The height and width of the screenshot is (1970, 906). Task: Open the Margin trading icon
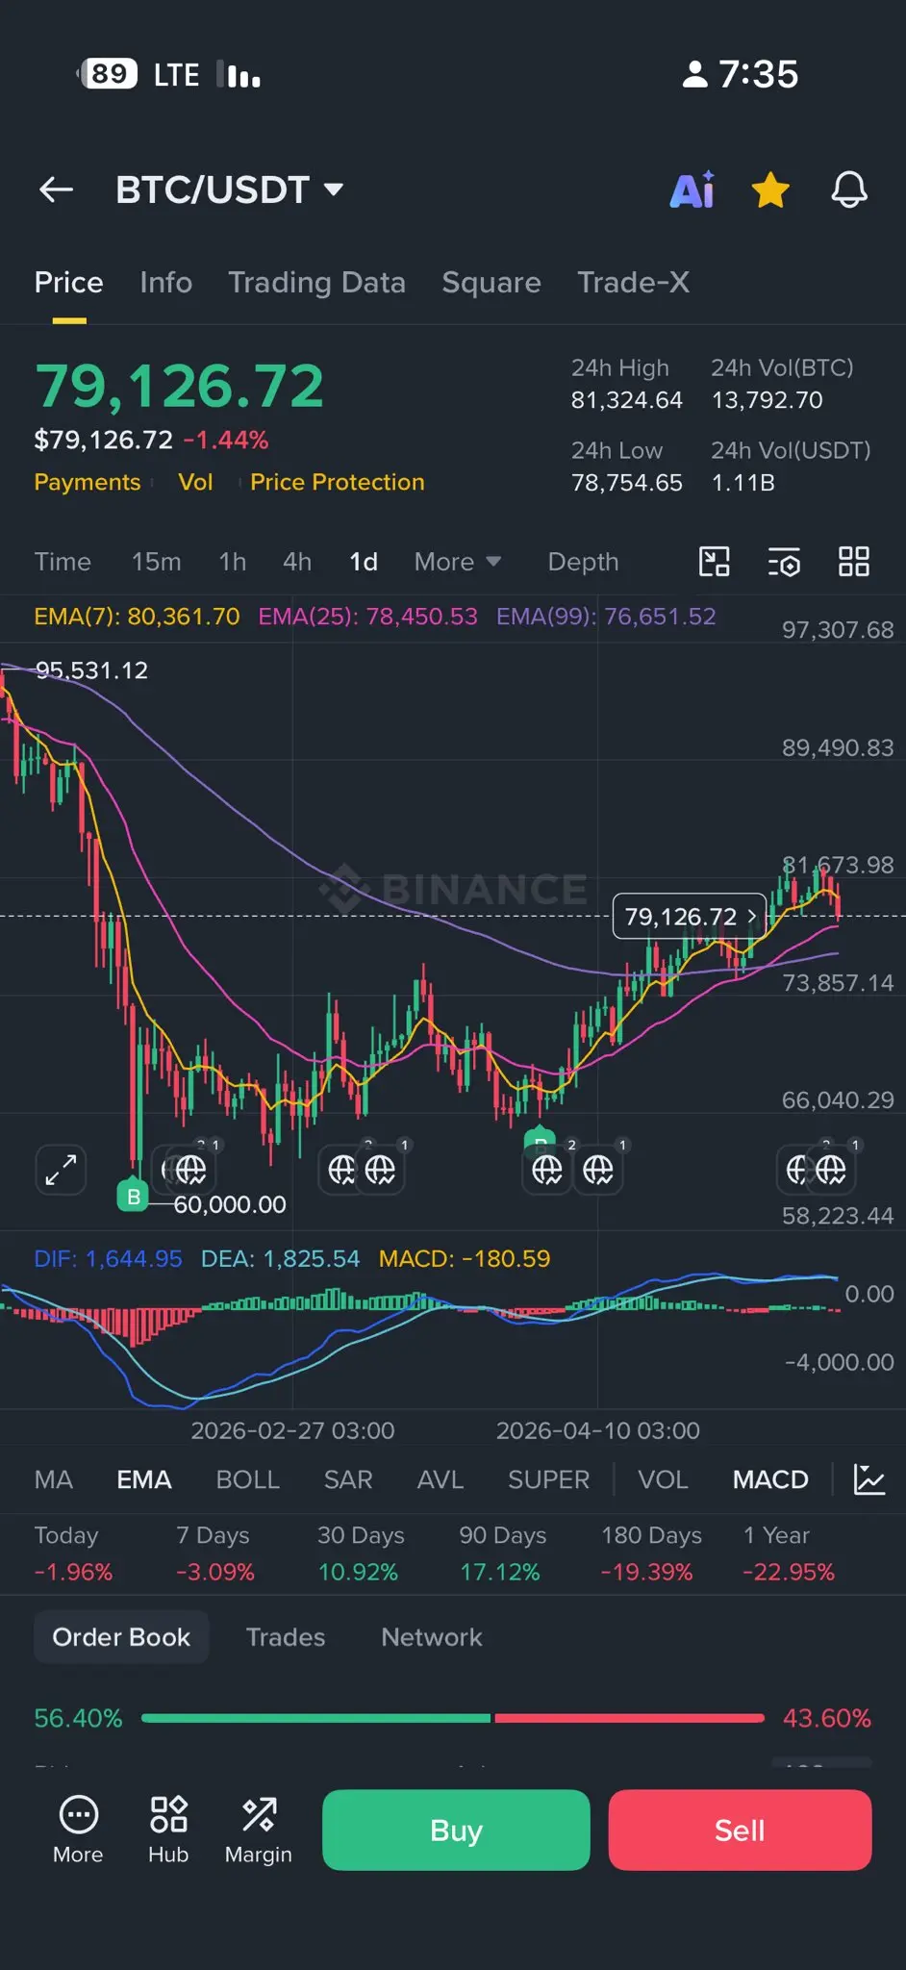(258, 1830)
